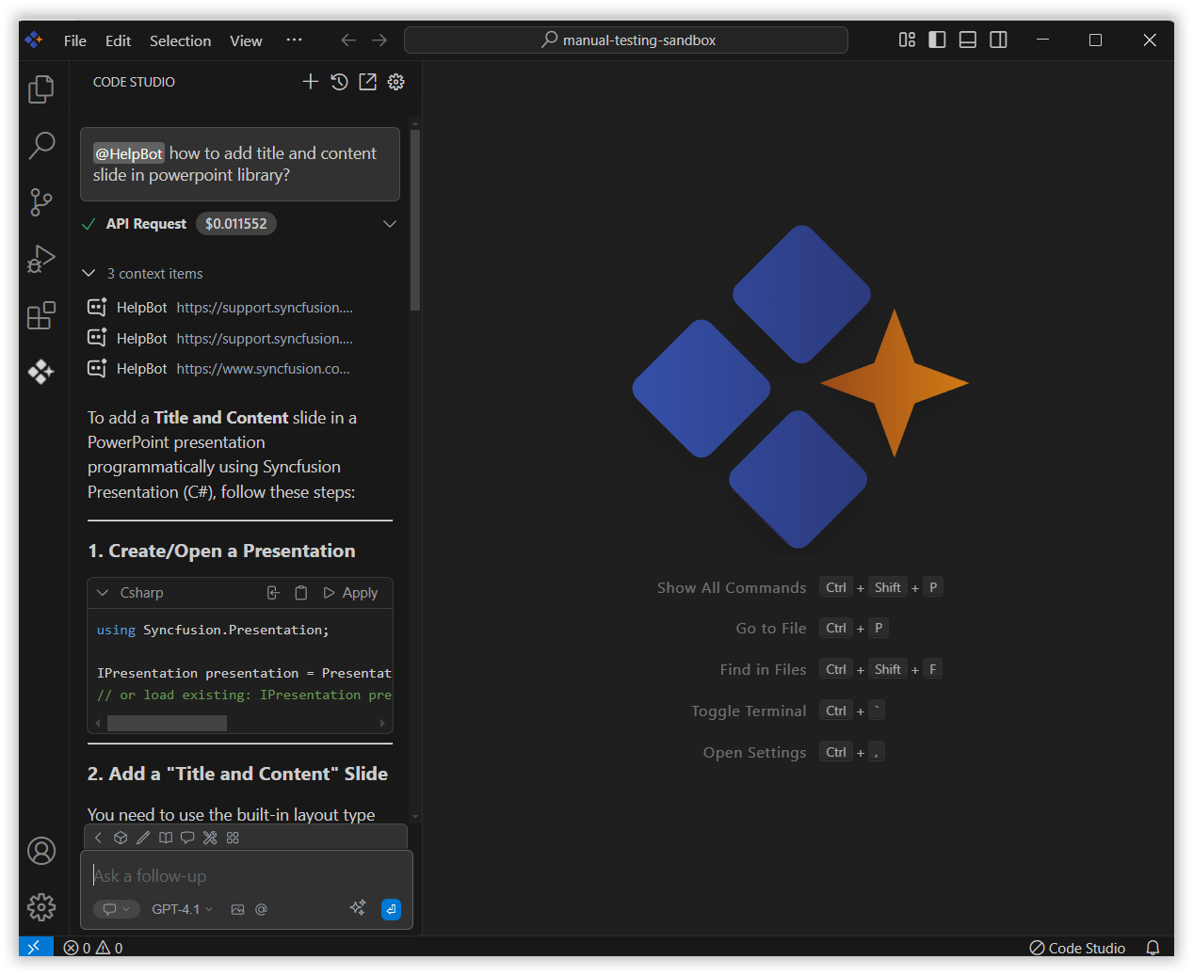Click heading 1. Create/Open a Presentation

pyautogui.click(x=221, y=551)
